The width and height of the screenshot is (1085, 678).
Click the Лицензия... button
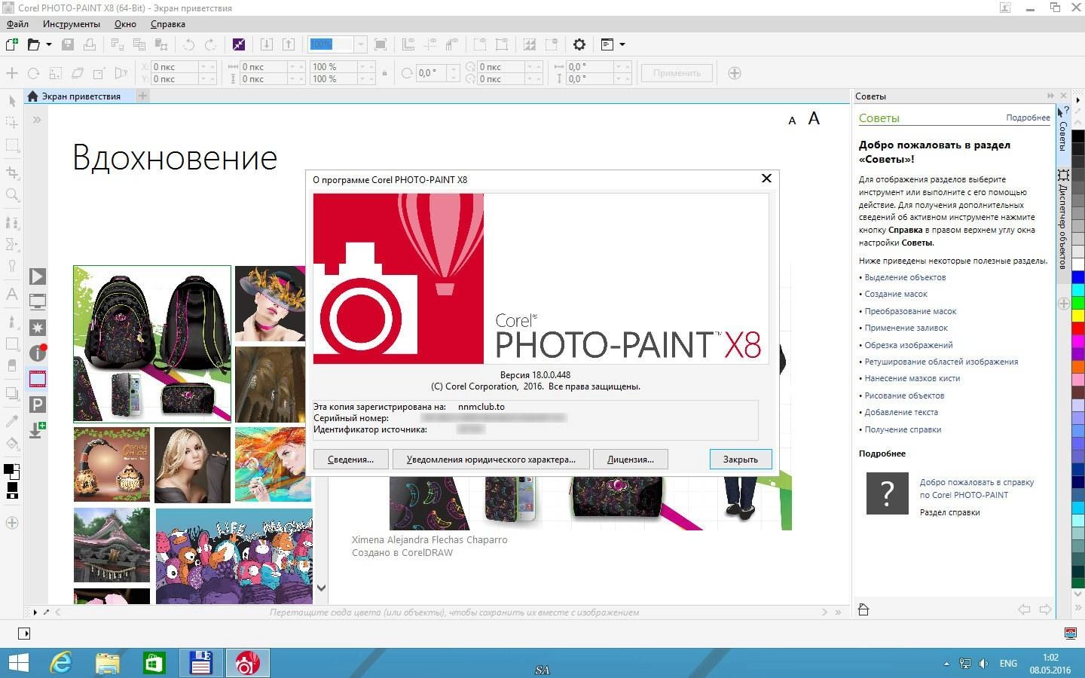point(631,460)
